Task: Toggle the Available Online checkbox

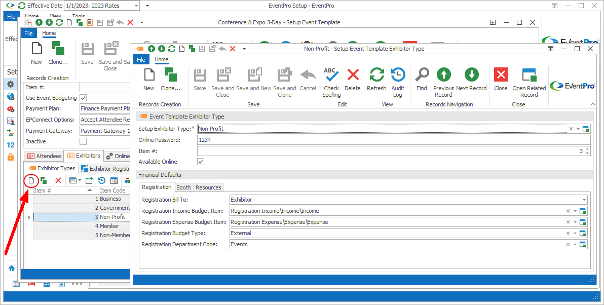Action: coord(201,162)
